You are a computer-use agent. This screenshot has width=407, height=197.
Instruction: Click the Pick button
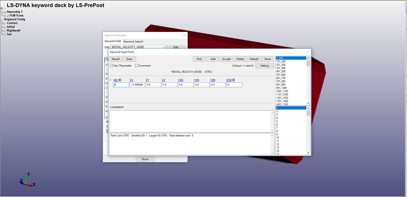click(x=199, y=59)
